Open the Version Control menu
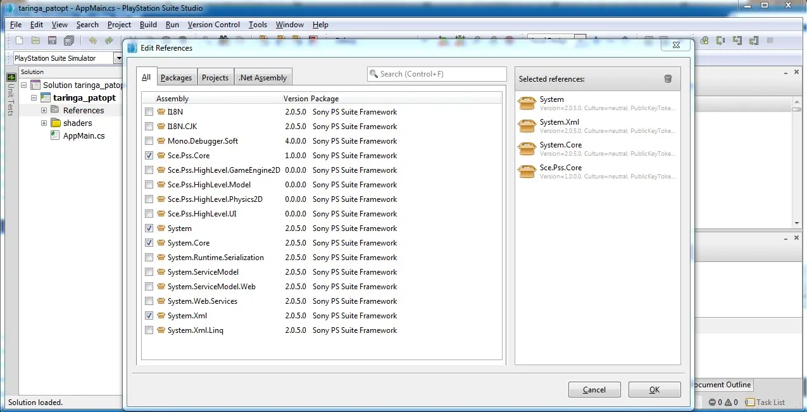 214,25
